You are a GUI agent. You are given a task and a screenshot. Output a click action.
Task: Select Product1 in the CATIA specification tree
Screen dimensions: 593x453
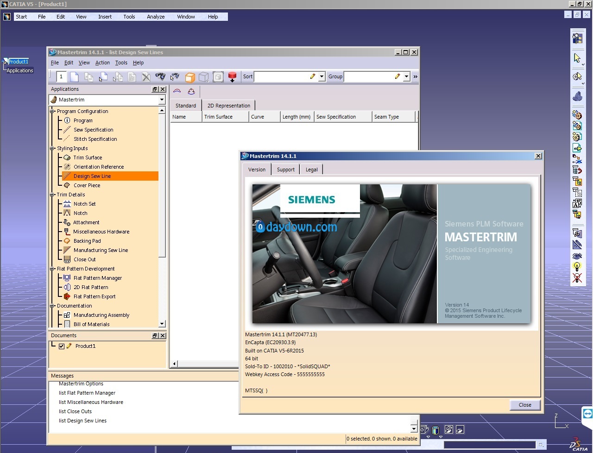pos(18,62)
